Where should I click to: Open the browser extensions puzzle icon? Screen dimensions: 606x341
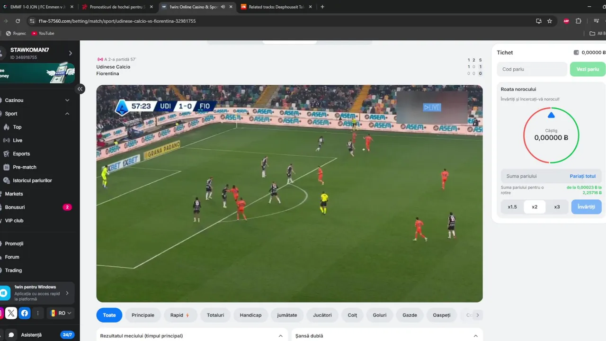point(579,21)
